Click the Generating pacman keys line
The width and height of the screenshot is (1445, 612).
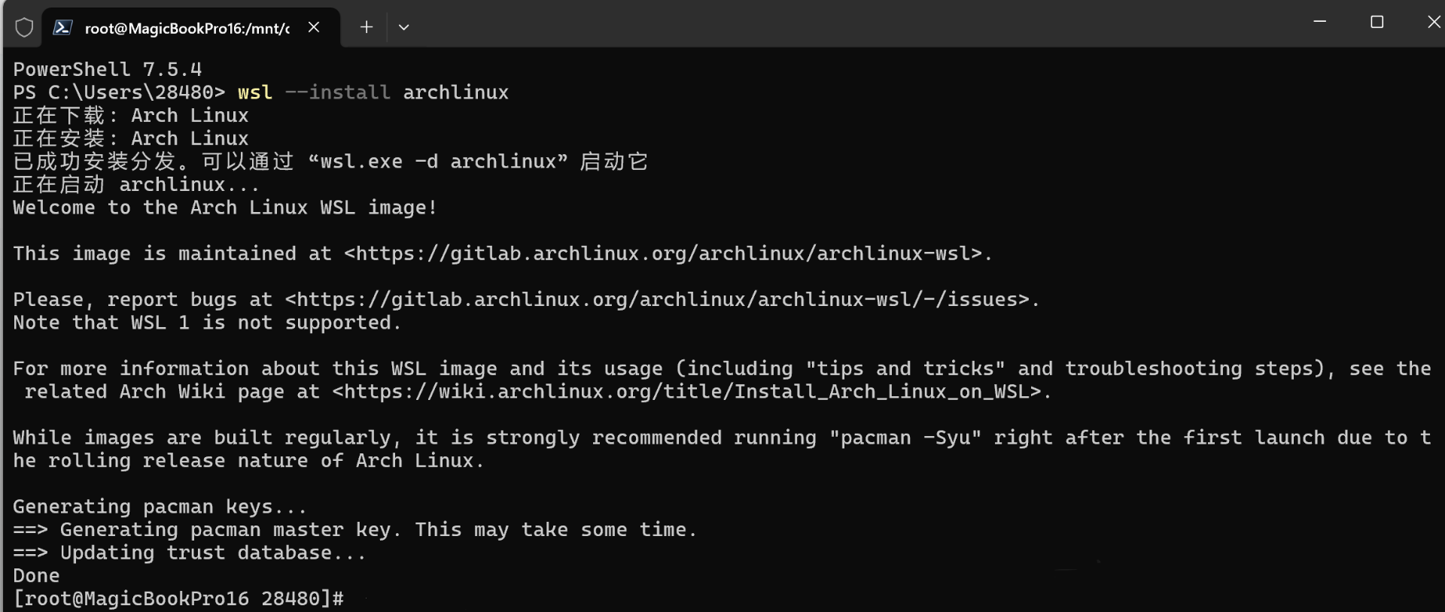[x=158, y=506]
